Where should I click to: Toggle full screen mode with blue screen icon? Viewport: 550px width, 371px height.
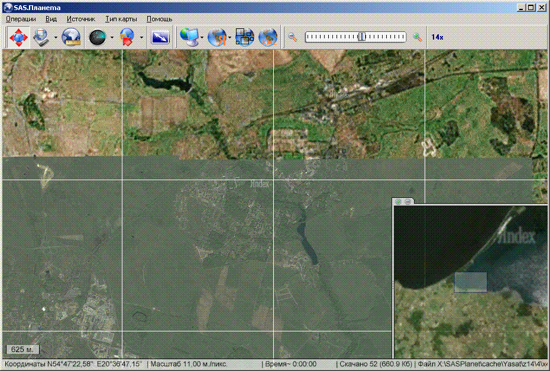[x=161, y=37]
